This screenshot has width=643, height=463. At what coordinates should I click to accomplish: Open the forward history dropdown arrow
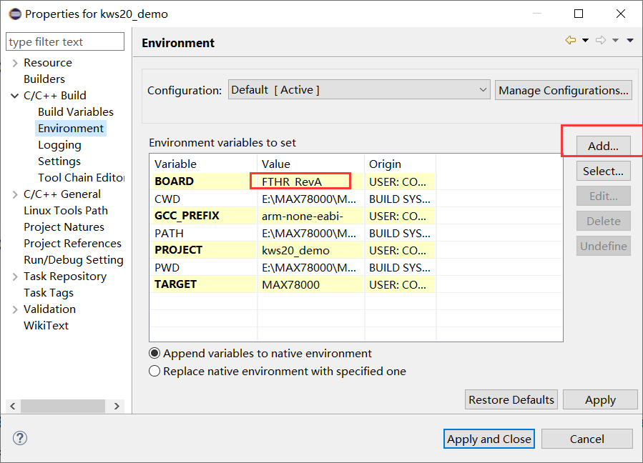click(x=616, y=40)
